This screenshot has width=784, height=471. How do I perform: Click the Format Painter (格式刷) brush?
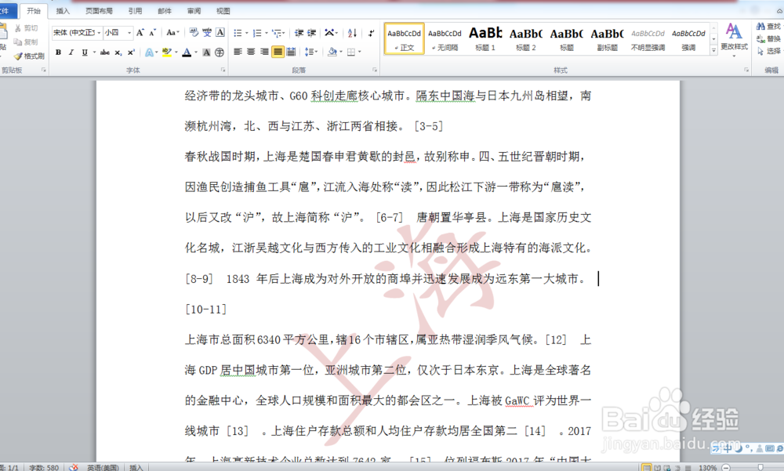[29, 56]
